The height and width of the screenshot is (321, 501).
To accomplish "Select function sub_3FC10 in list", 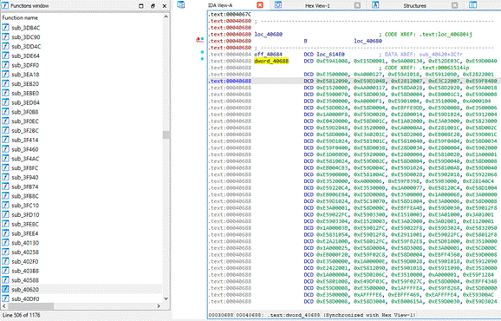I will pos(25,206).
